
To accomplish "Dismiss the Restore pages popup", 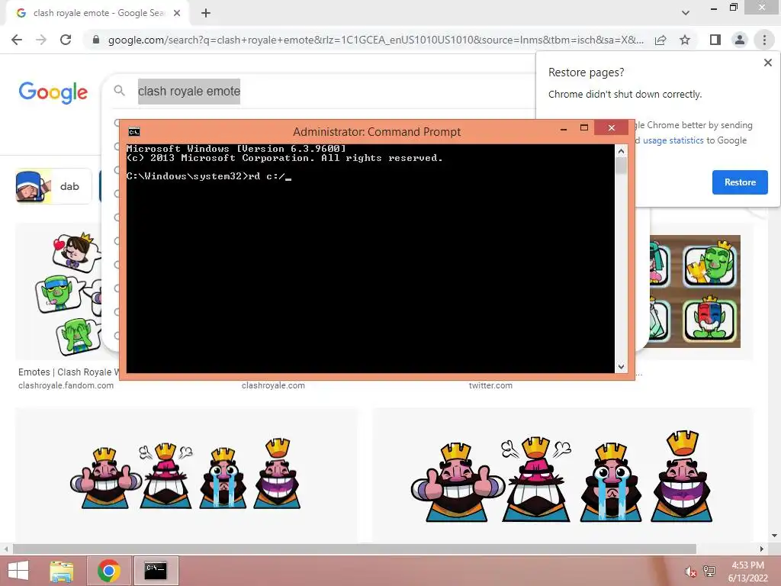I will [x=767, y=63].
